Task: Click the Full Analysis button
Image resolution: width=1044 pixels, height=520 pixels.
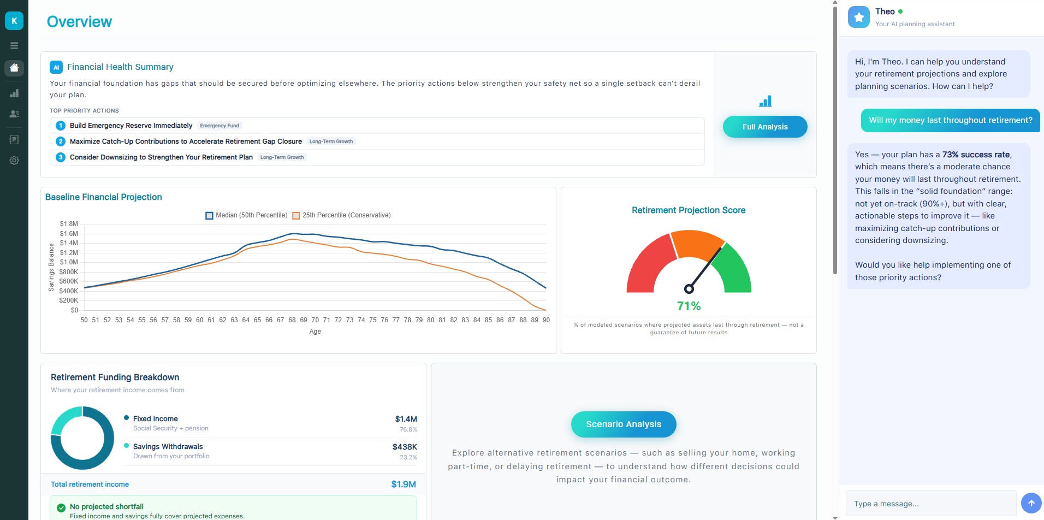Action: pos(765,127)
